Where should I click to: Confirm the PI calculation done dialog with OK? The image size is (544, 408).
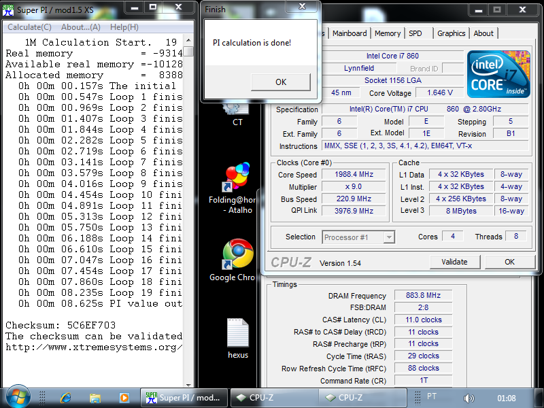tap(281, 82)
